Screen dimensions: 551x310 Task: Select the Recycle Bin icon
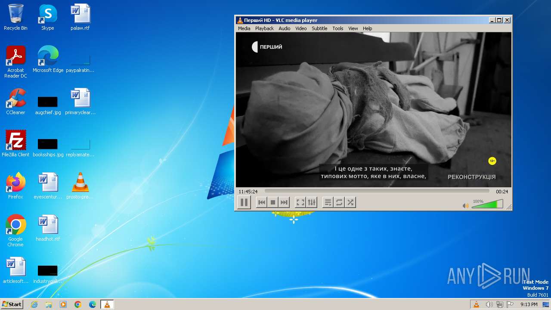click(x=15, y=17)
